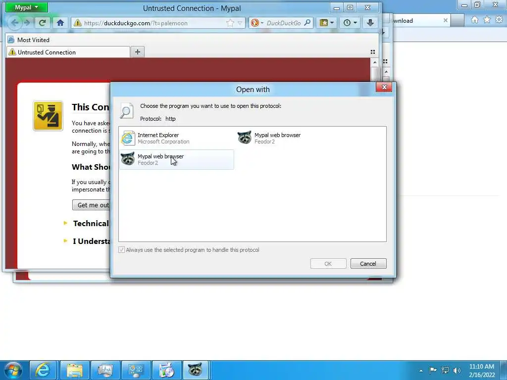The width and height of the screenshot is (507, 380).
Task: Click OK in the Open with dialog
Action: (328, 264)
